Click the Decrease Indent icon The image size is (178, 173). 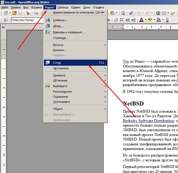(128, 20)
